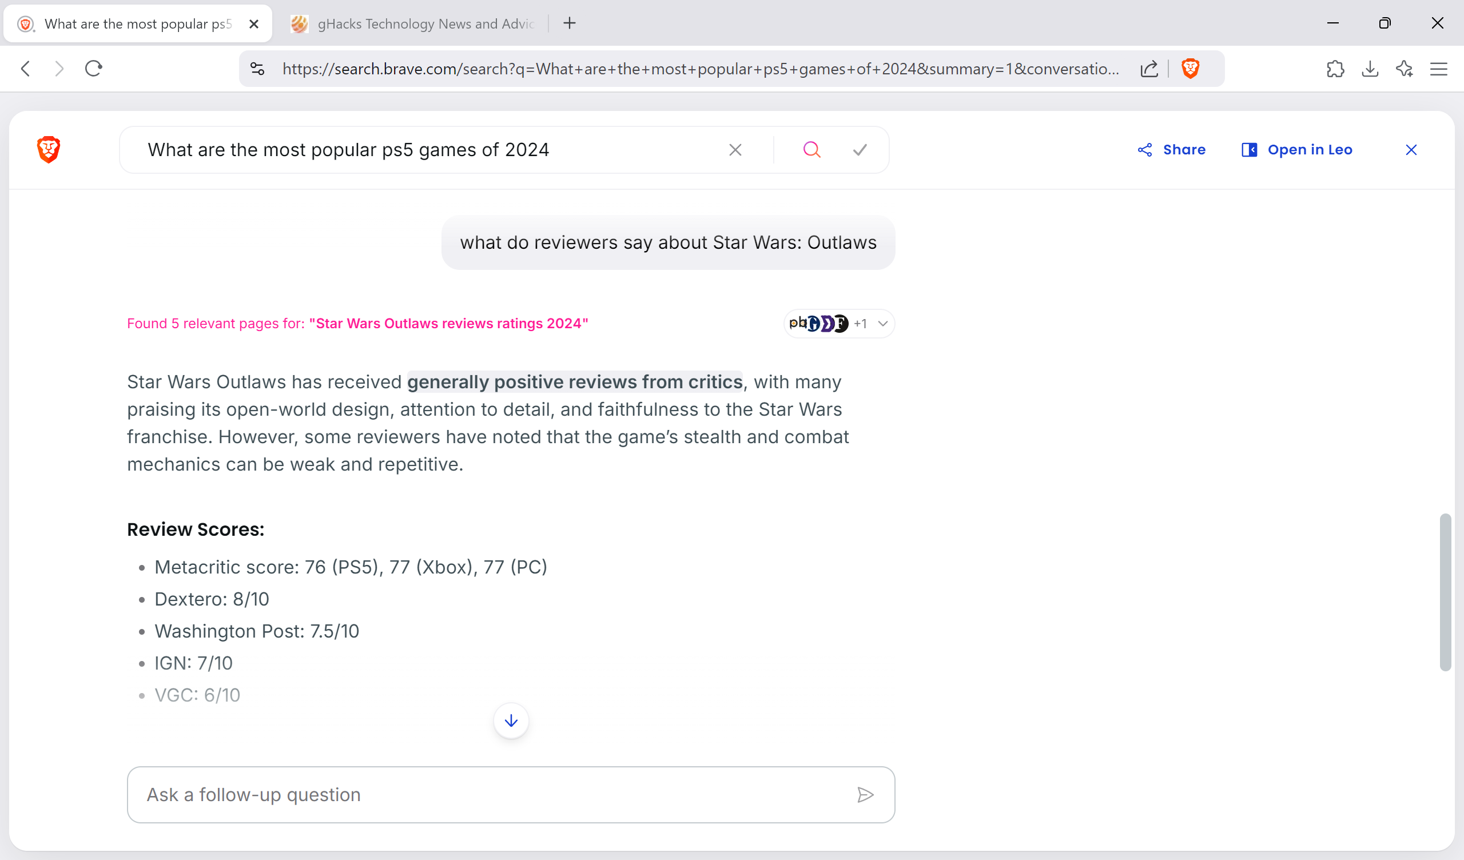Click the share page icon in address bar
The image size is (1464, 860).
tap(1148, 69)
